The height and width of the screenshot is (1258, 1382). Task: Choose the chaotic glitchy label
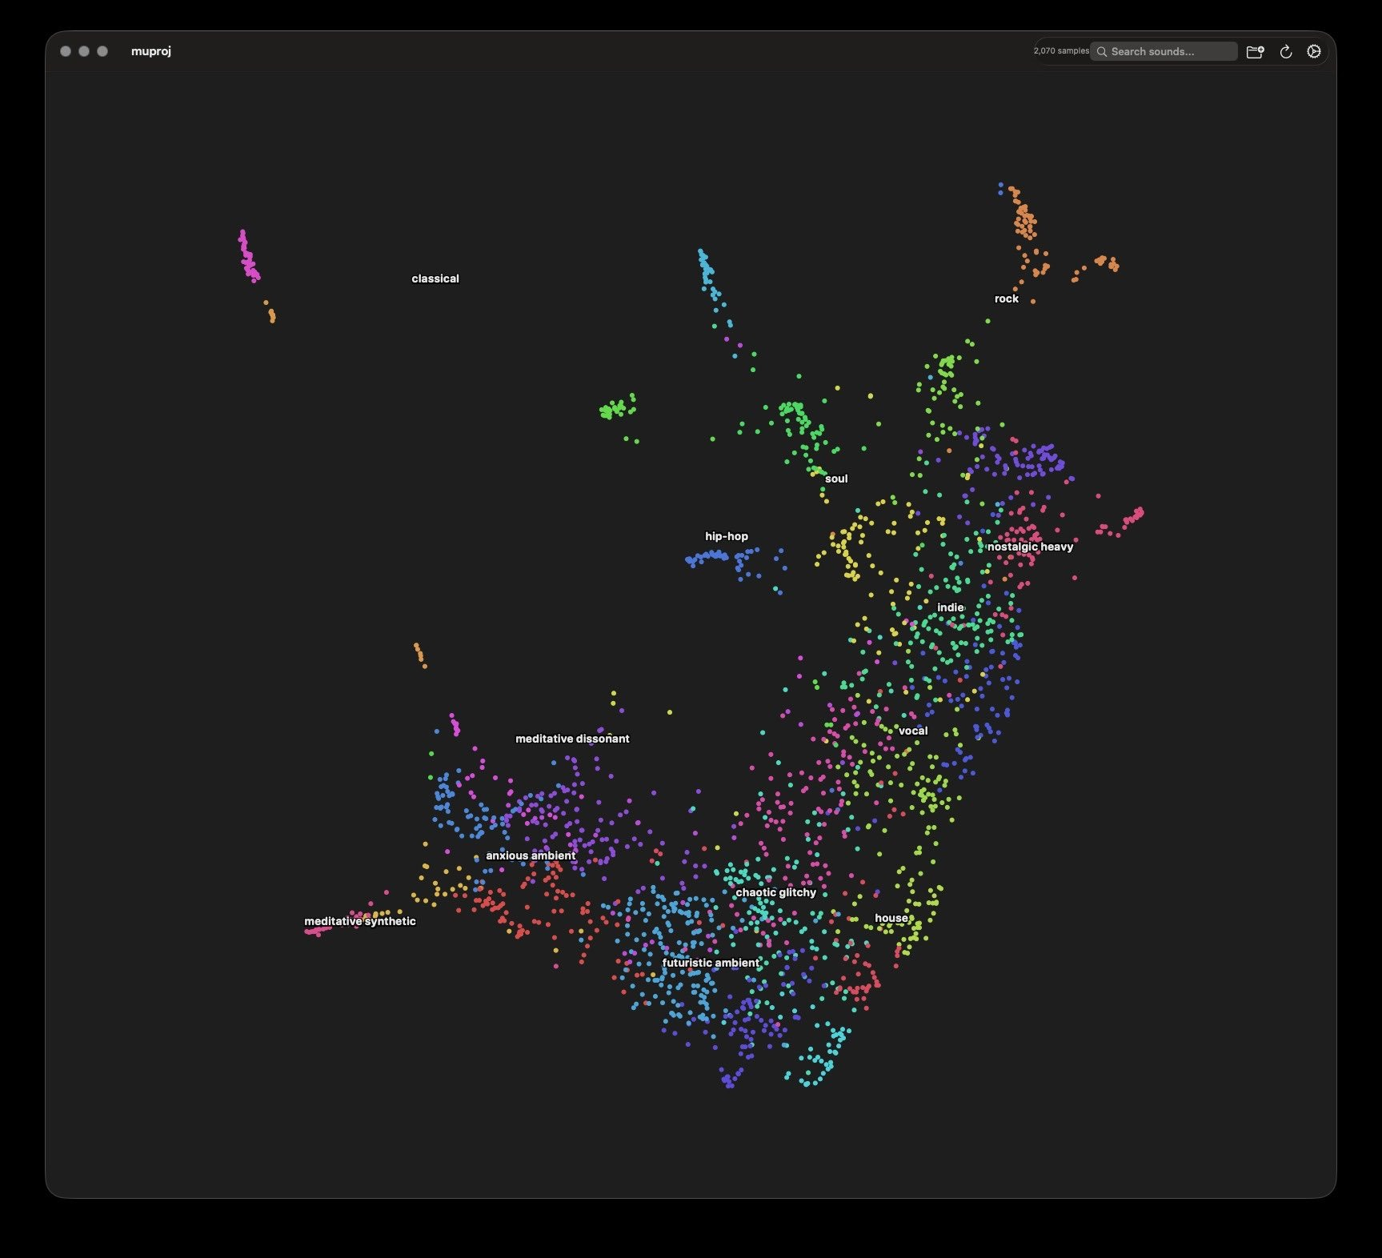[x=775, y=893]
